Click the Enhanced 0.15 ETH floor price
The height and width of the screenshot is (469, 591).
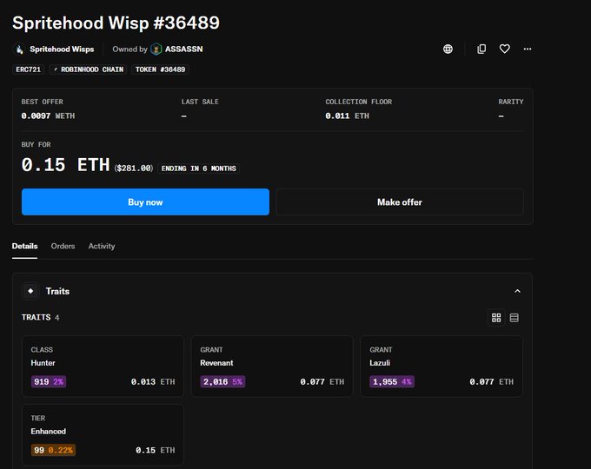156,450
